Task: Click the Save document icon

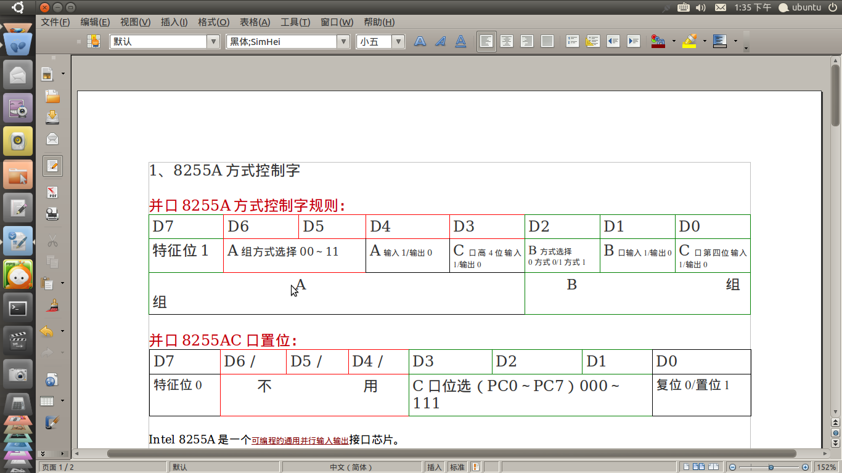Action: click(x=52, y=116)
